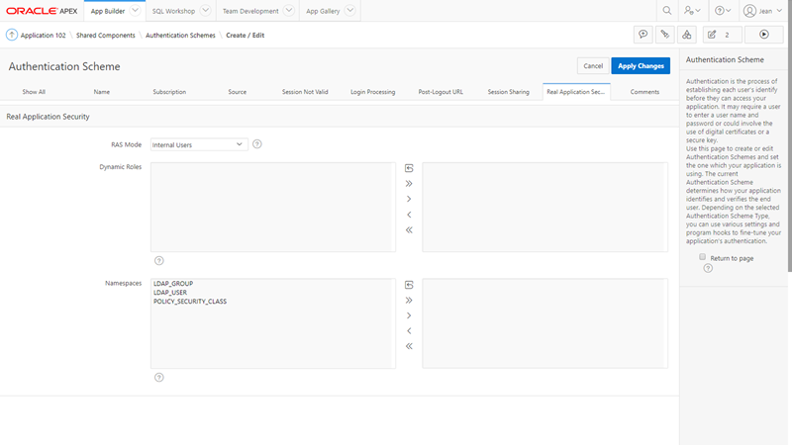The image size is (792, 445).
Task: Open the SQL Workshop tab
Action: click(173, 11)
